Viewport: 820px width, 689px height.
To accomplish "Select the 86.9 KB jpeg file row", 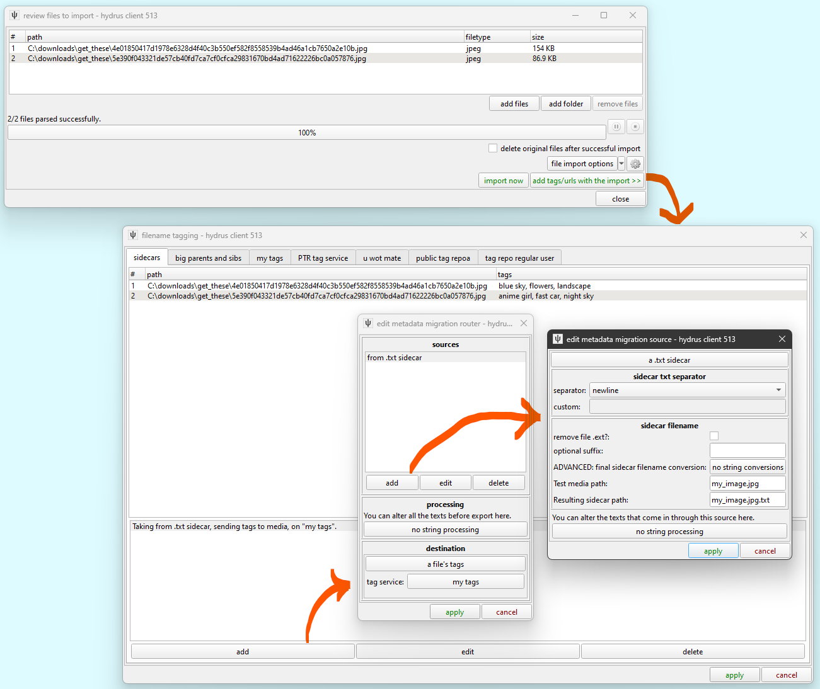I will click(x=326, y=59).
